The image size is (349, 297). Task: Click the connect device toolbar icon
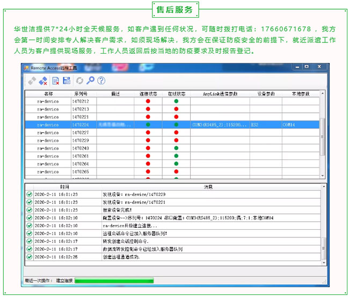tap(32, 81)
